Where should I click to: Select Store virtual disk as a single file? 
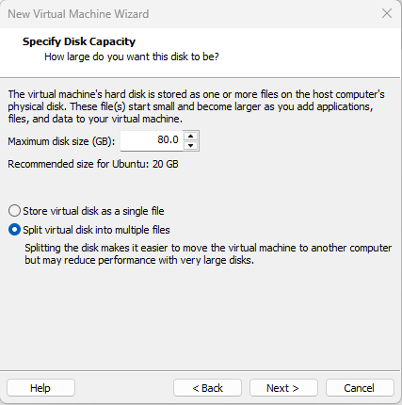click(x=14, y=211)
